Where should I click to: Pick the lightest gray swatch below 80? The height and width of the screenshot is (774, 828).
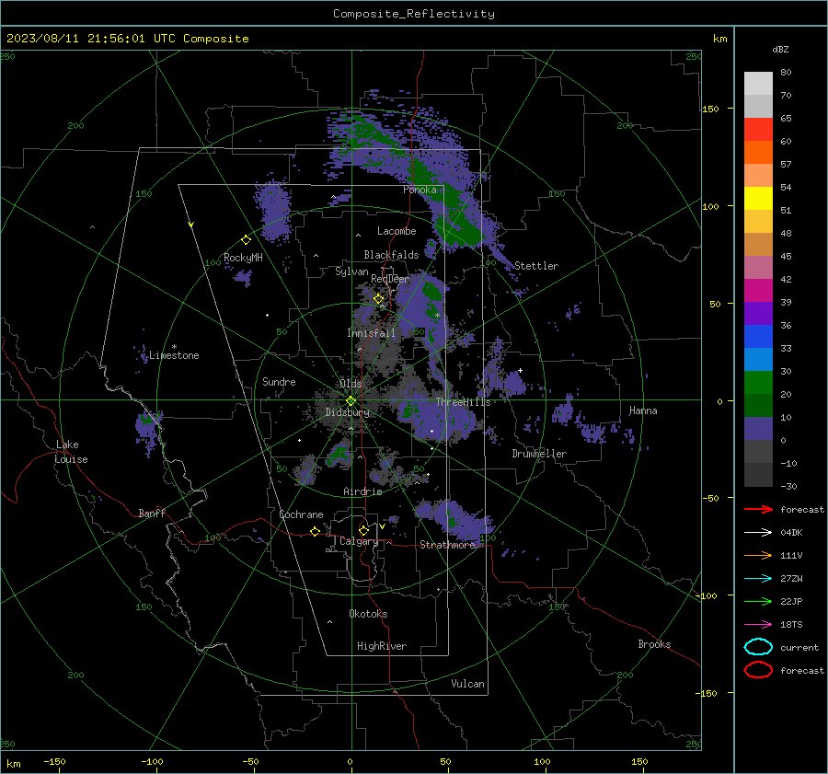(758, 84)
